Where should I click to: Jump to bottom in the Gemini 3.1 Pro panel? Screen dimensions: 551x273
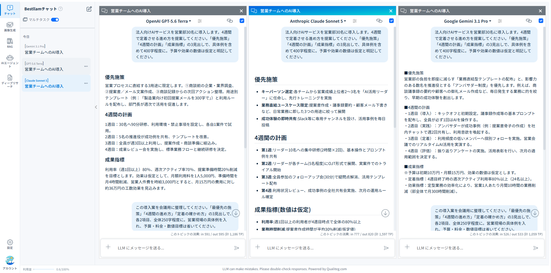[535, 213]
